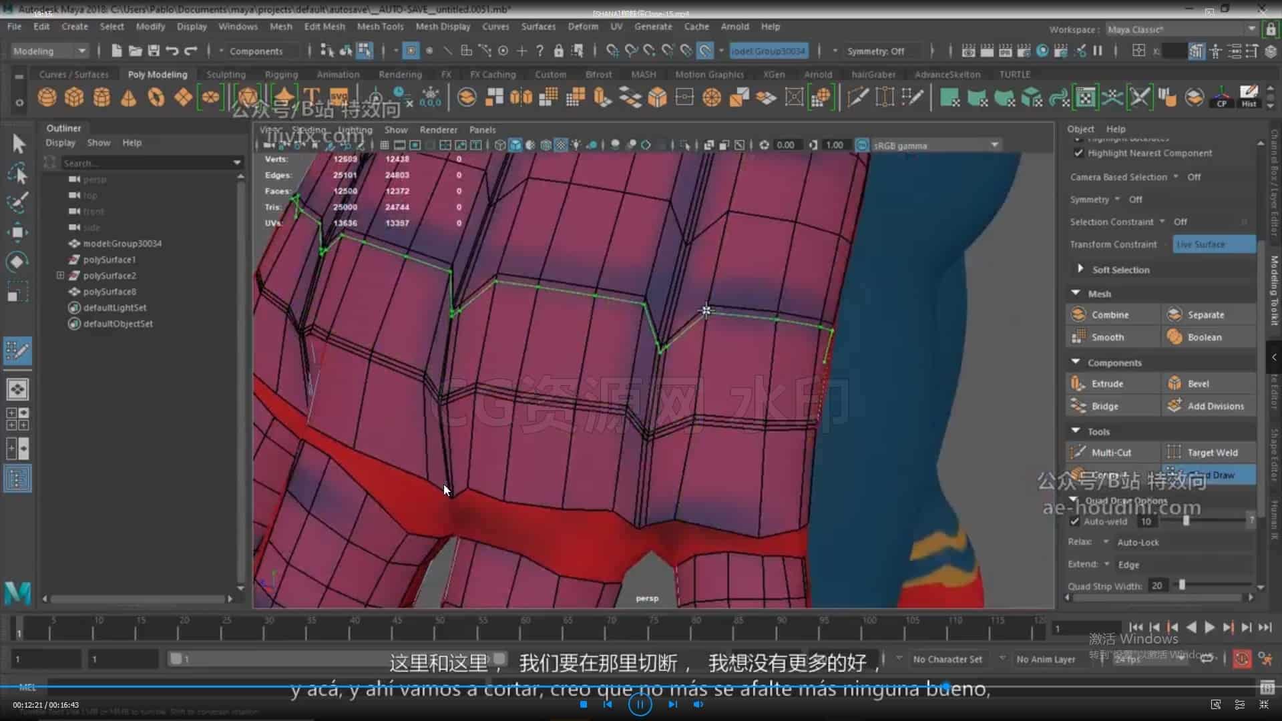The image size is (1282, 721).
Task: Expand the Soft Selection section
Action: pos(1080,269)
